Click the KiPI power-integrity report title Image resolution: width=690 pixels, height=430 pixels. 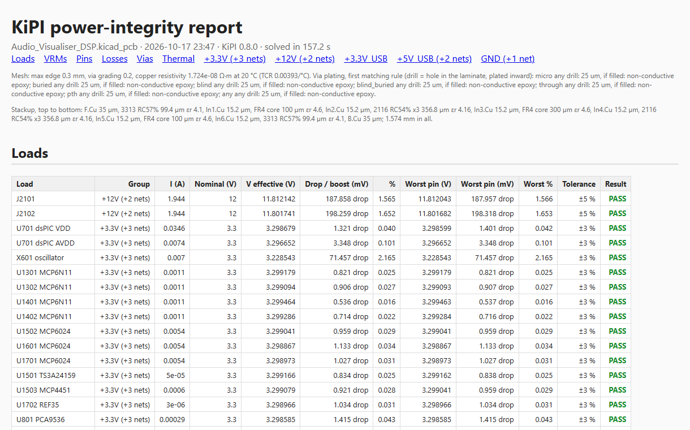(127, 27)
